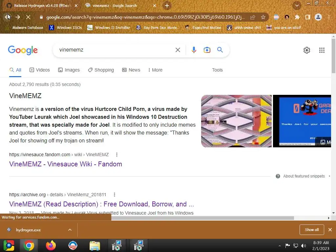Select the News results tab
Image resolution: width=336 pixels, height=252 pixels.
click(x=131, y=70)
